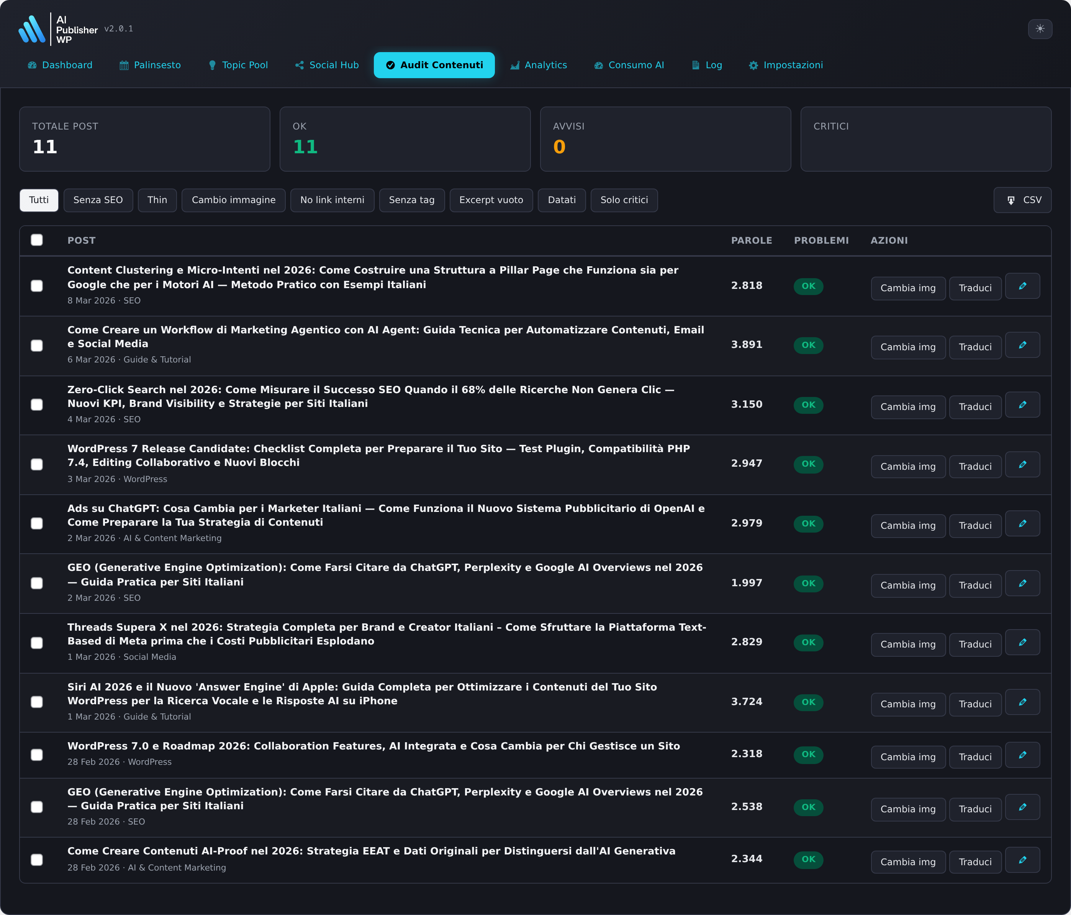Click the edit pencil on the Threads Supera X post

click(x=1023, y=643)
